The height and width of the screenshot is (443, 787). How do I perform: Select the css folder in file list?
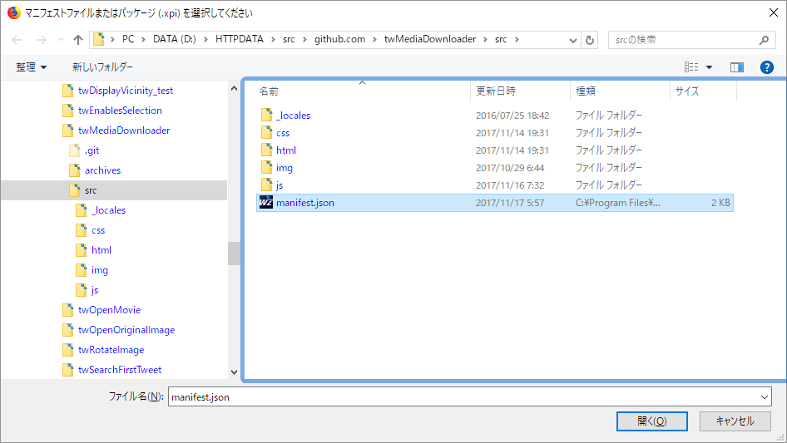(283, 133)
